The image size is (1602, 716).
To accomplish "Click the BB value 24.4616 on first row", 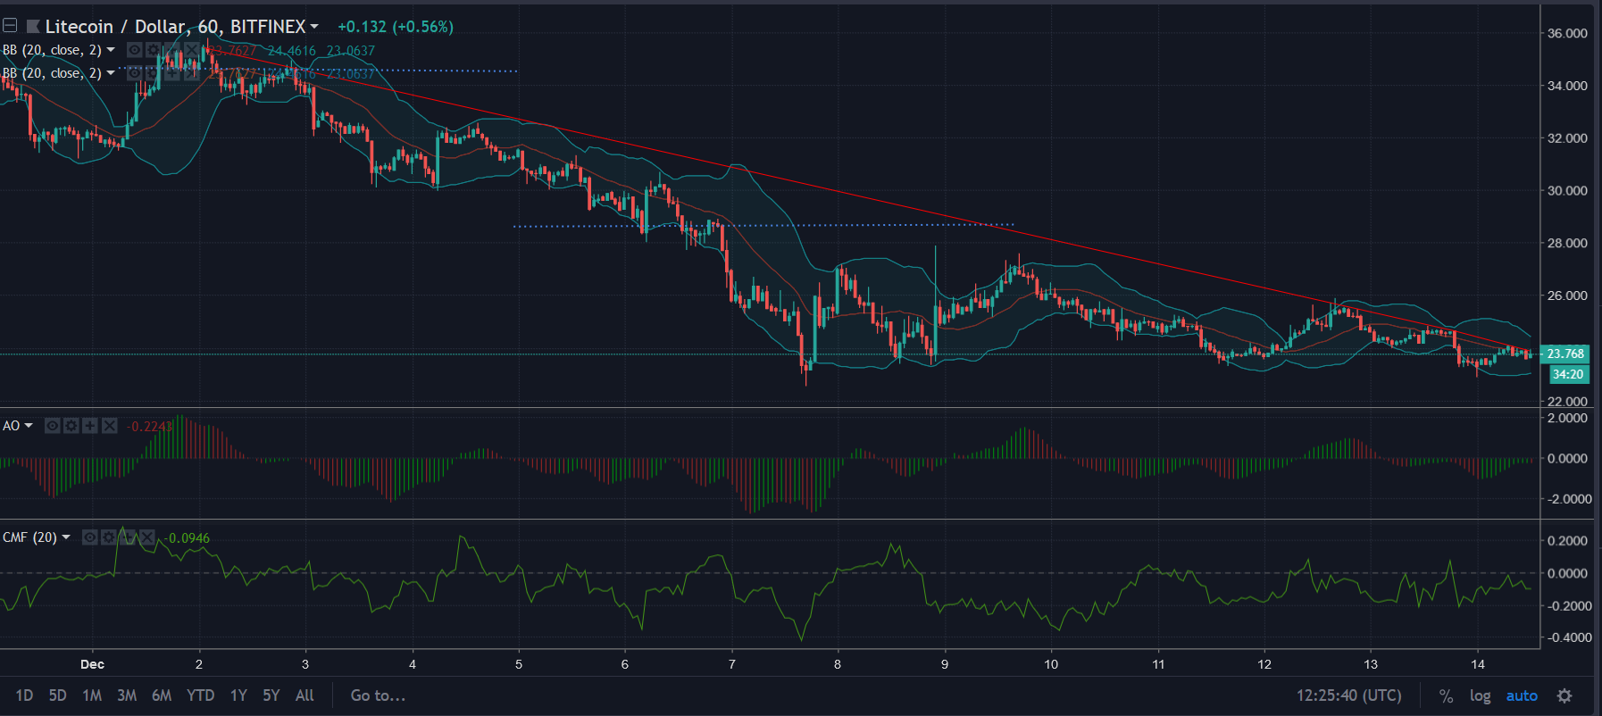I will [292, 51].
